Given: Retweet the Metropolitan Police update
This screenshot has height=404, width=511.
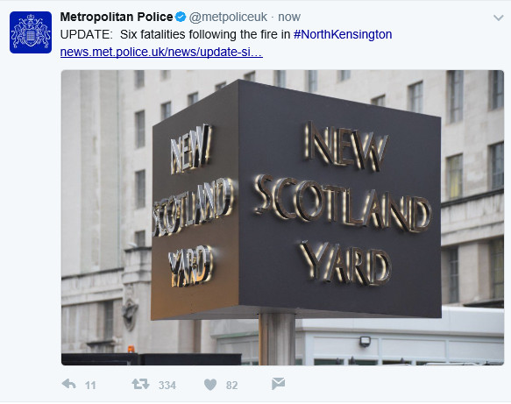Looking at the screenshot, I should point(140,384).
